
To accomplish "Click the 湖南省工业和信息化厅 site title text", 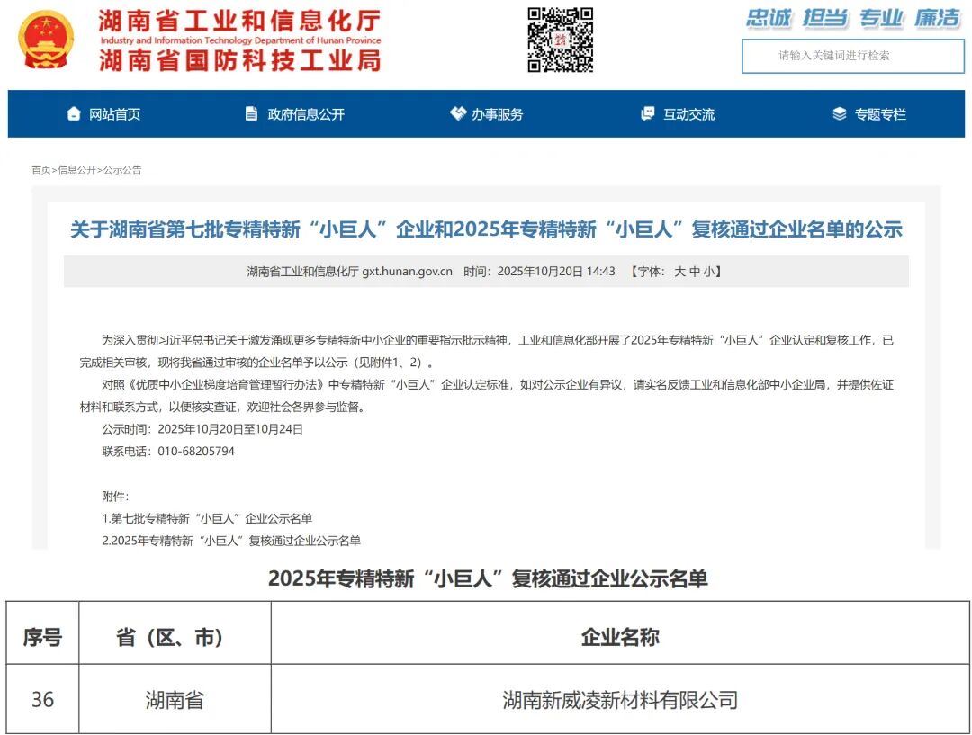I will (x=239, y=21).
